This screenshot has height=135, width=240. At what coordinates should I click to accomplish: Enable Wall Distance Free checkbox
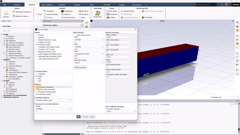[x=75, y=35]
